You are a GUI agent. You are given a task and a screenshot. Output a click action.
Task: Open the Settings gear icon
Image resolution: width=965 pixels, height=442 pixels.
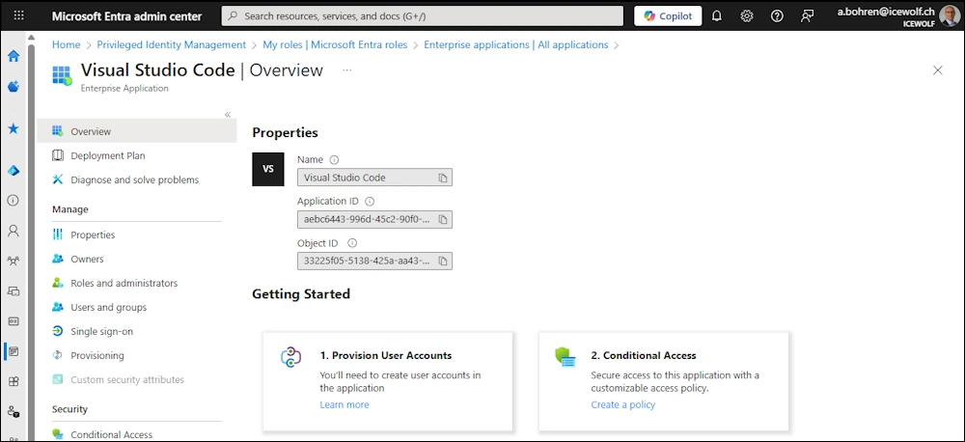(747, 16)
